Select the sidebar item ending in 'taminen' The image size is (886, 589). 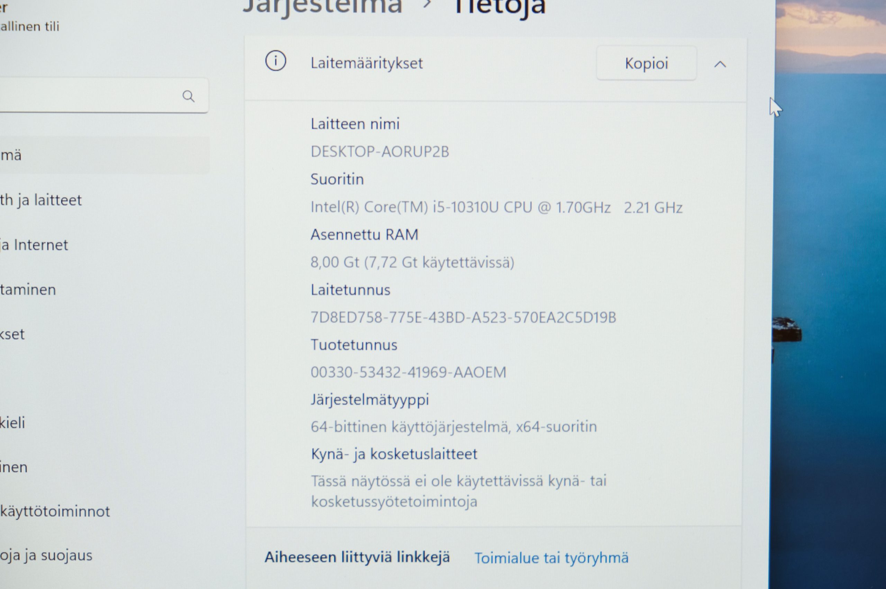(x=28, y=290)
